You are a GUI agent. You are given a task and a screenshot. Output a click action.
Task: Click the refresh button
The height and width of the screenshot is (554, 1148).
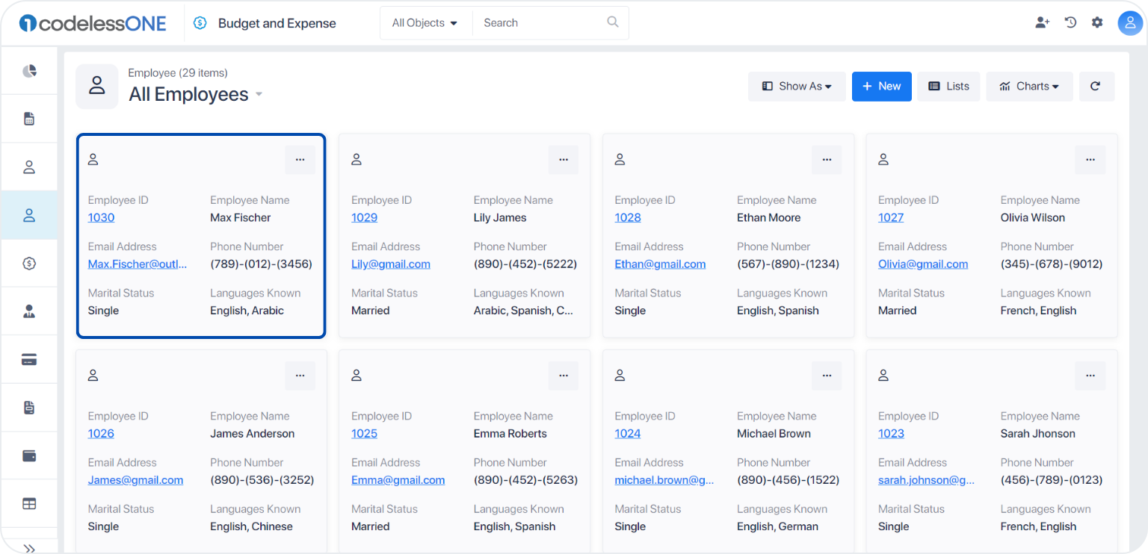(x=1095, y=86)
